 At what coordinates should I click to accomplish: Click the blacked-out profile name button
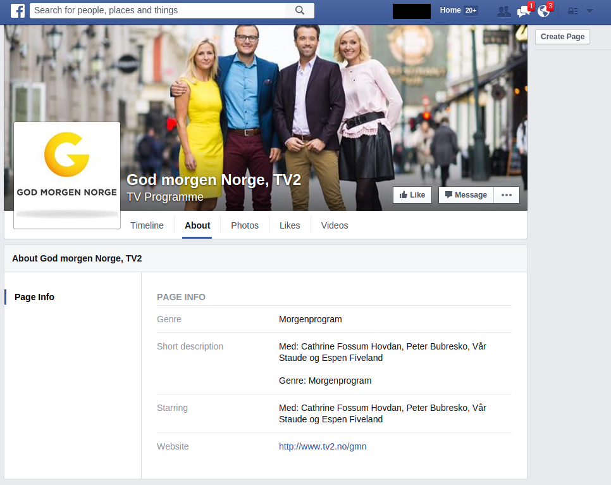412,11
